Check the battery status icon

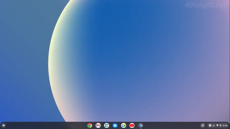pos(221,126)
